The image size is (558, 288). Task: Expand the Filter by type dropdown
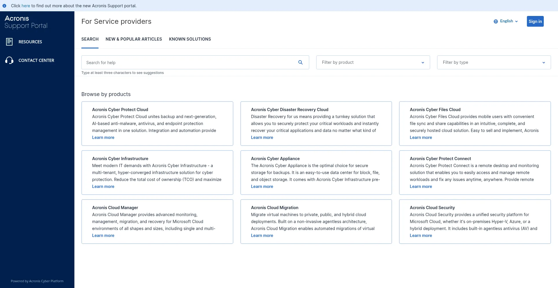494,62
